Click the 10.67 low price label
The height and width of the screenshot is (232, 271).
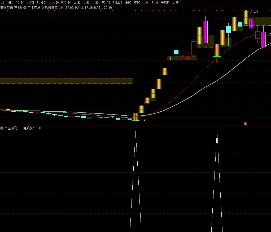(x=143, y=121)
